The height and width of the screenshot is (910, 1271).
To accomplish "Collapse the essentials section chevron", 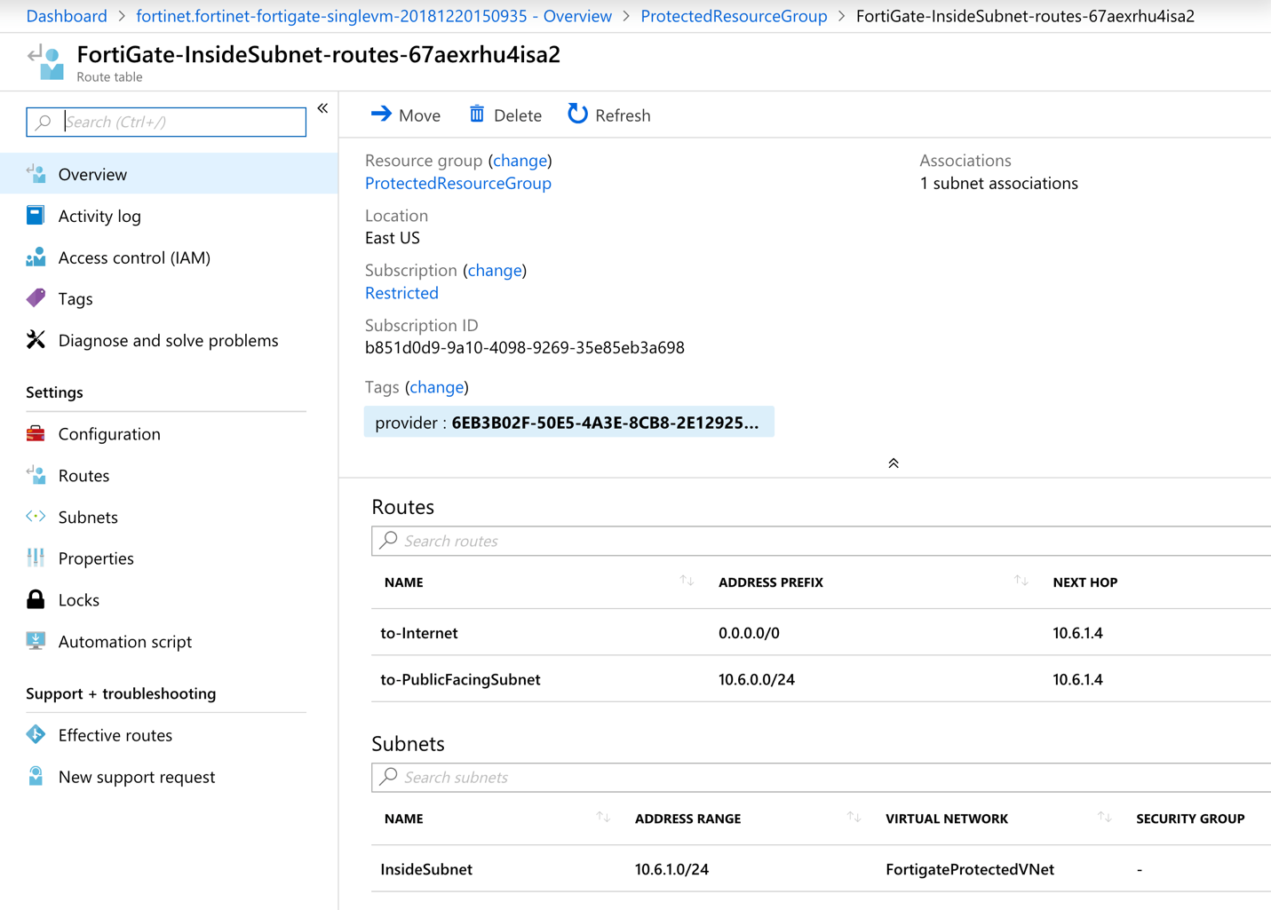I will [x=894, y=463].
